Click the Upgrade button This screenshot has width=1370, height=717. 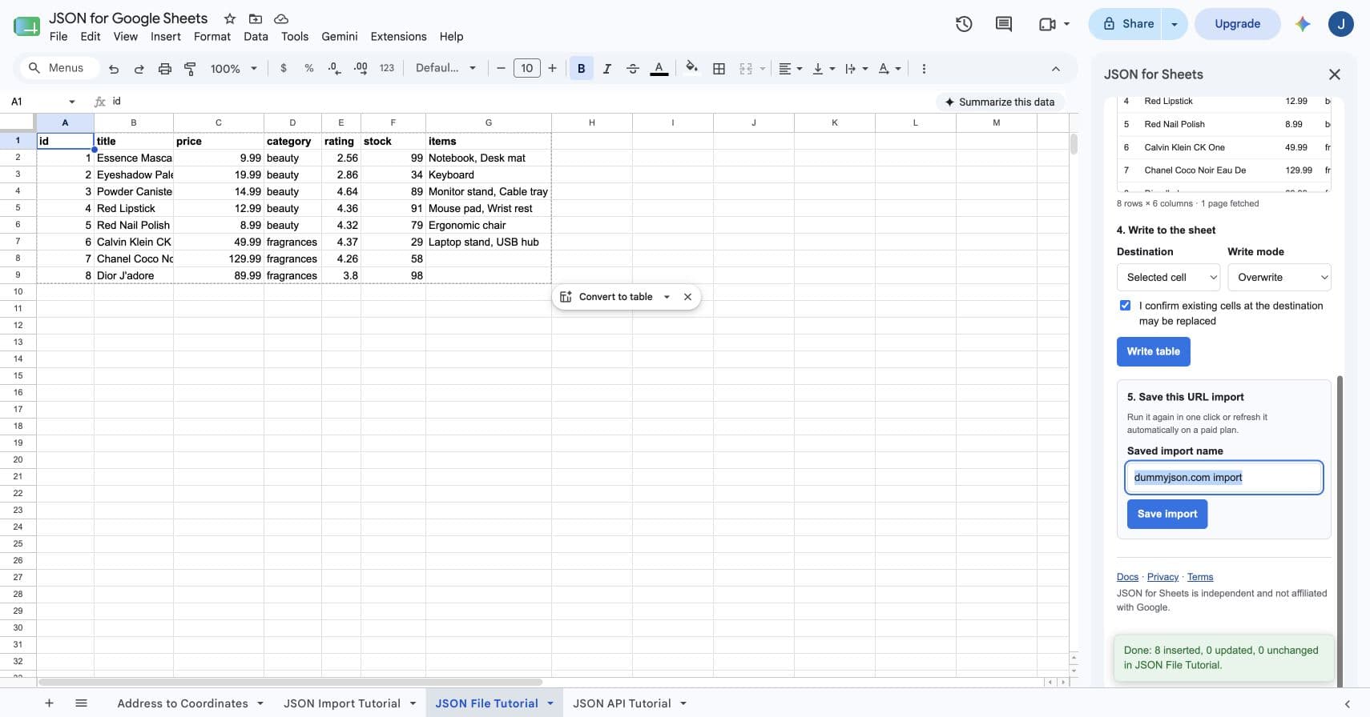1237,24
